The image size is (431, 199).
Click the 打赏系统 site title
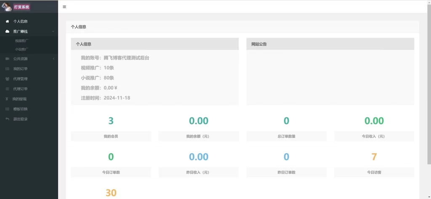[21, 7]
